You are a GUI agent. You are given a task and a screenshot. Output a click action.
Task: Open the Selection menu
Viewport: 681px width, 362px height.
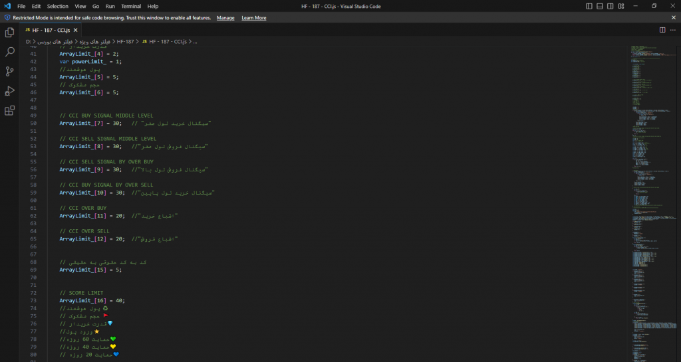click(57, 6)
